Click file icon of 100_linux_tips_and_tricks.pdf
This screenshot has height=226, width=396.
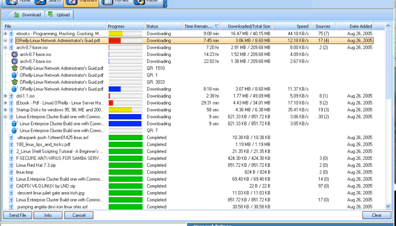click(x=11, y=145)
